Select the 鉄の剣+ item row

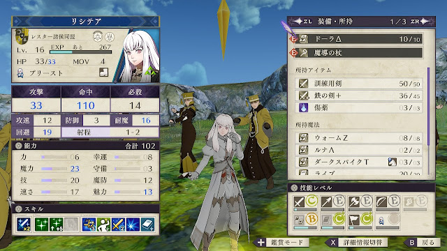click(x=358, y=96)
